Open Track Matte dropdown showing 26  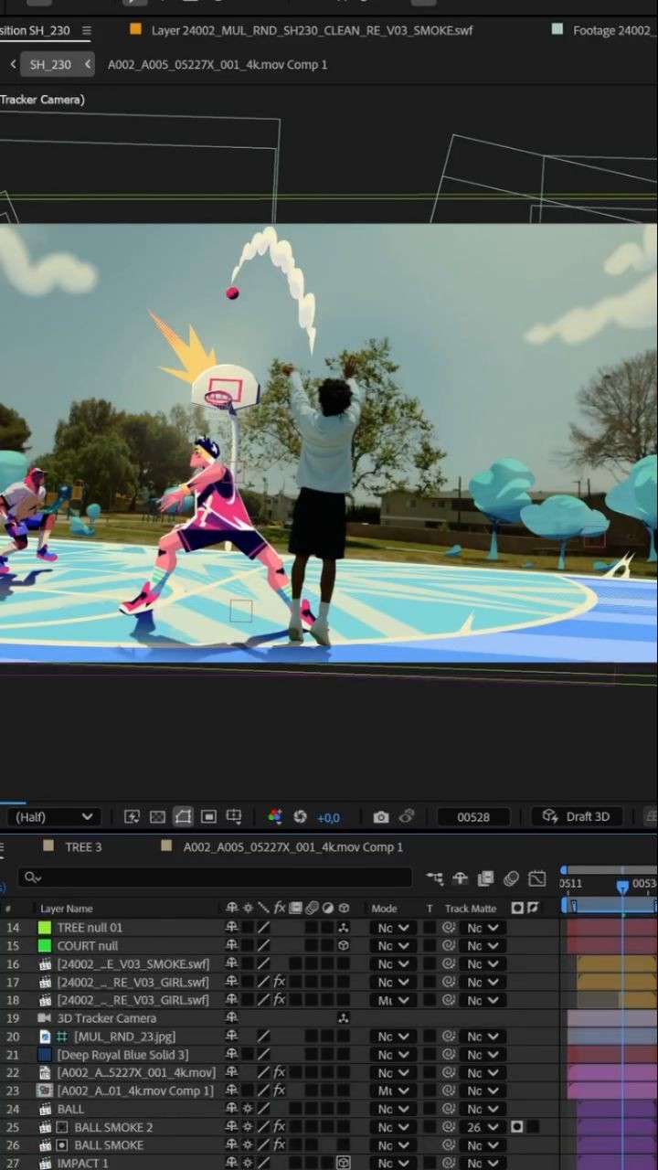pos(483,1127)
